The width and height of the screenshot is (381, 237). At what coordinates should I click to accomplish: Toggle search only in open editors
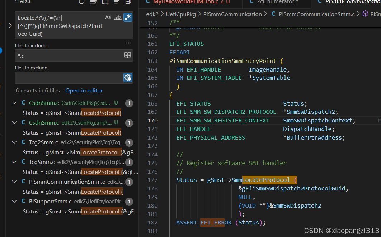(128, 55)
